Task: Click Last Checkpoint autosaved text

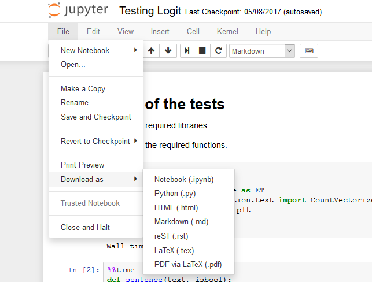Action: click(253, 12)
